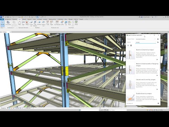Select the Cut Through tool
The image size is (169, 127).
[57, 23]
